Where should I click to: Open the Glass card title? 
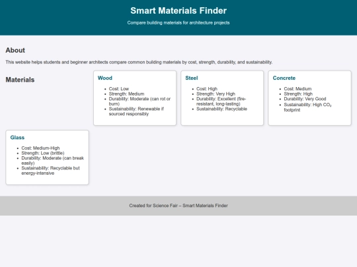tap(17, 137)
